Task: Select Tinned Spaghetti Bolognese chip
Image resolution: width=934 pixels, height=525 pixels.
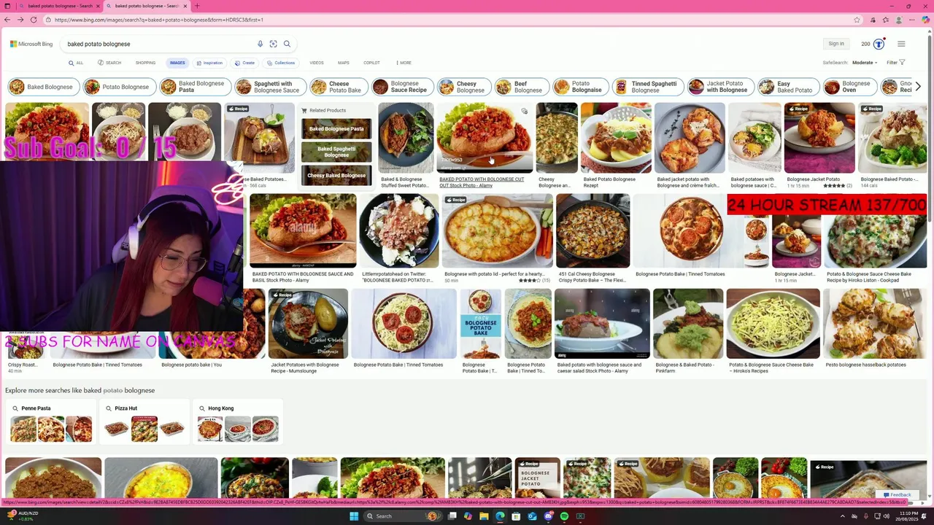Action: (x=647, y=87)
